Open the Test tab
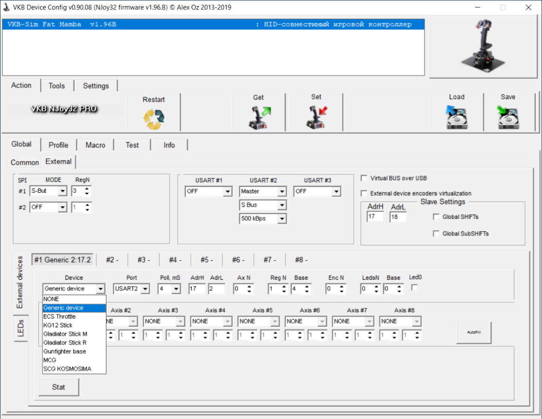The image size is (542, 419). [132, 145]
